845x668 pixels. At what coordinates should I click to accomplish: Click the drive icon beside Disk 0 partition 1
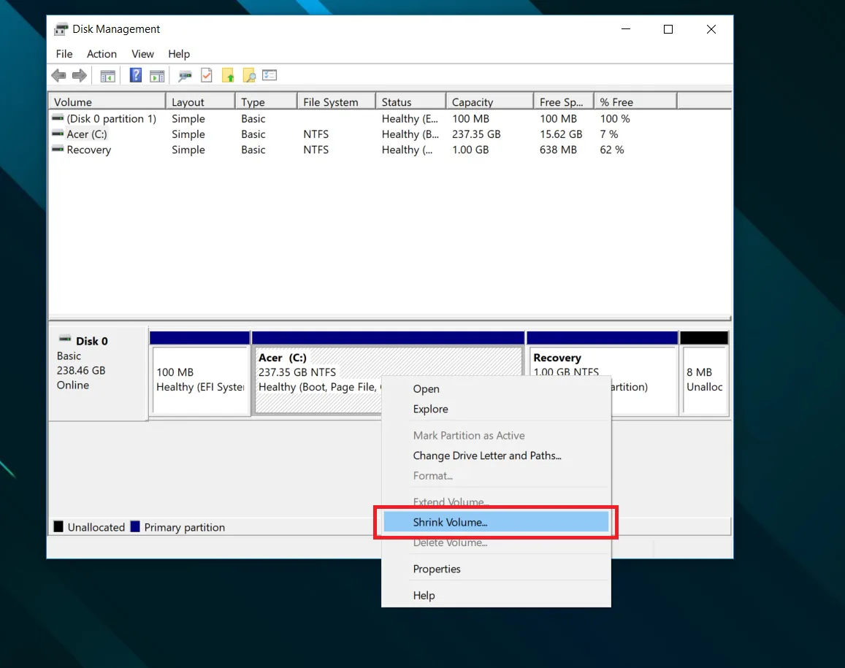click(x=58, y=118)
